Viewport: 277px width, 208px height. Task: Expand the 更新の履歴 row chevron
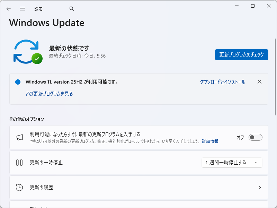pyautogui.click(x=260, y=187)
